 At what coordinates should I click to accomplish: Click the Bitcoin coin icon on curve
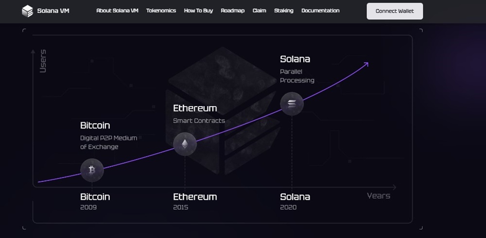point(92,170)
